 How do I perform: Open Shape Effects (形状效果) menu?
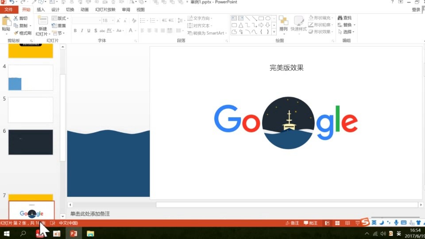pyautogui.click(x=321, y=32)
